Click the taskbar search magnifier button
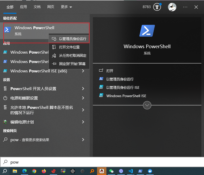 coord(5,171)
